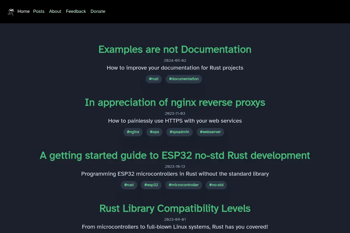The image size is (350, 233).
Task: Select #rust tag under Examples are not Documentation
Action: 154,79
